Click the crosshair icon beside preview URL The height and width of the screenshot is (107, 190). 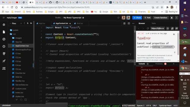point(167,29)
